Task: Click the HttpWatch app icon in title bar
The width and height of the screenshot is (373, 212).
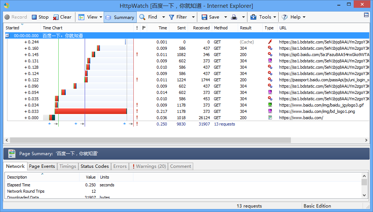Action: pos(7,5)
